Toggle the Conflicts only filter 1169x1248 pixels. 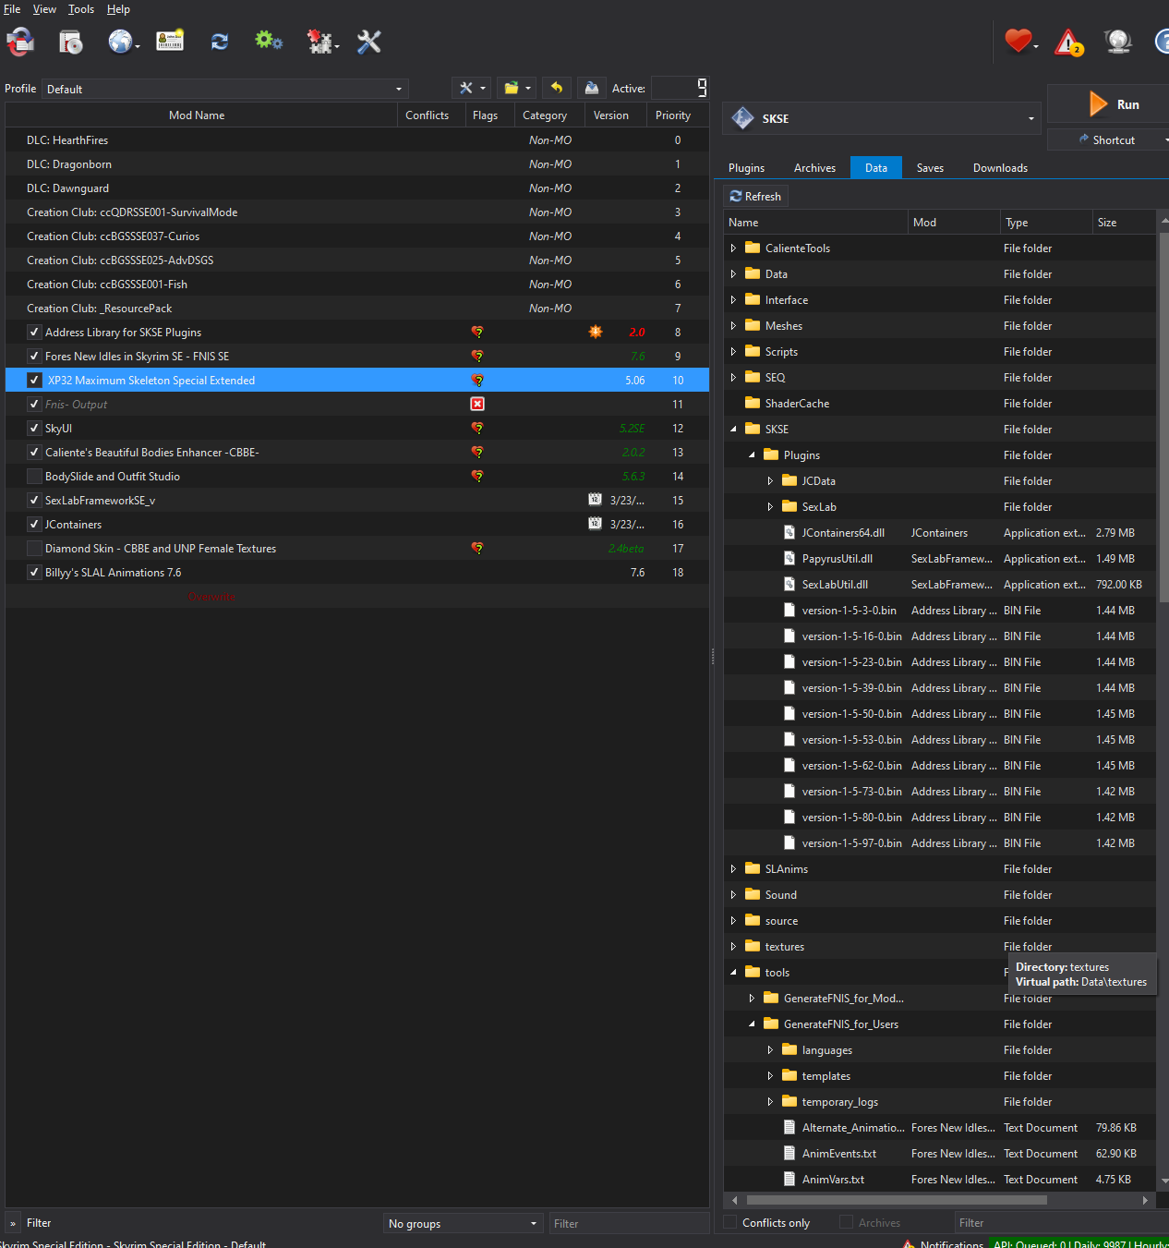tap(732, 1222)
